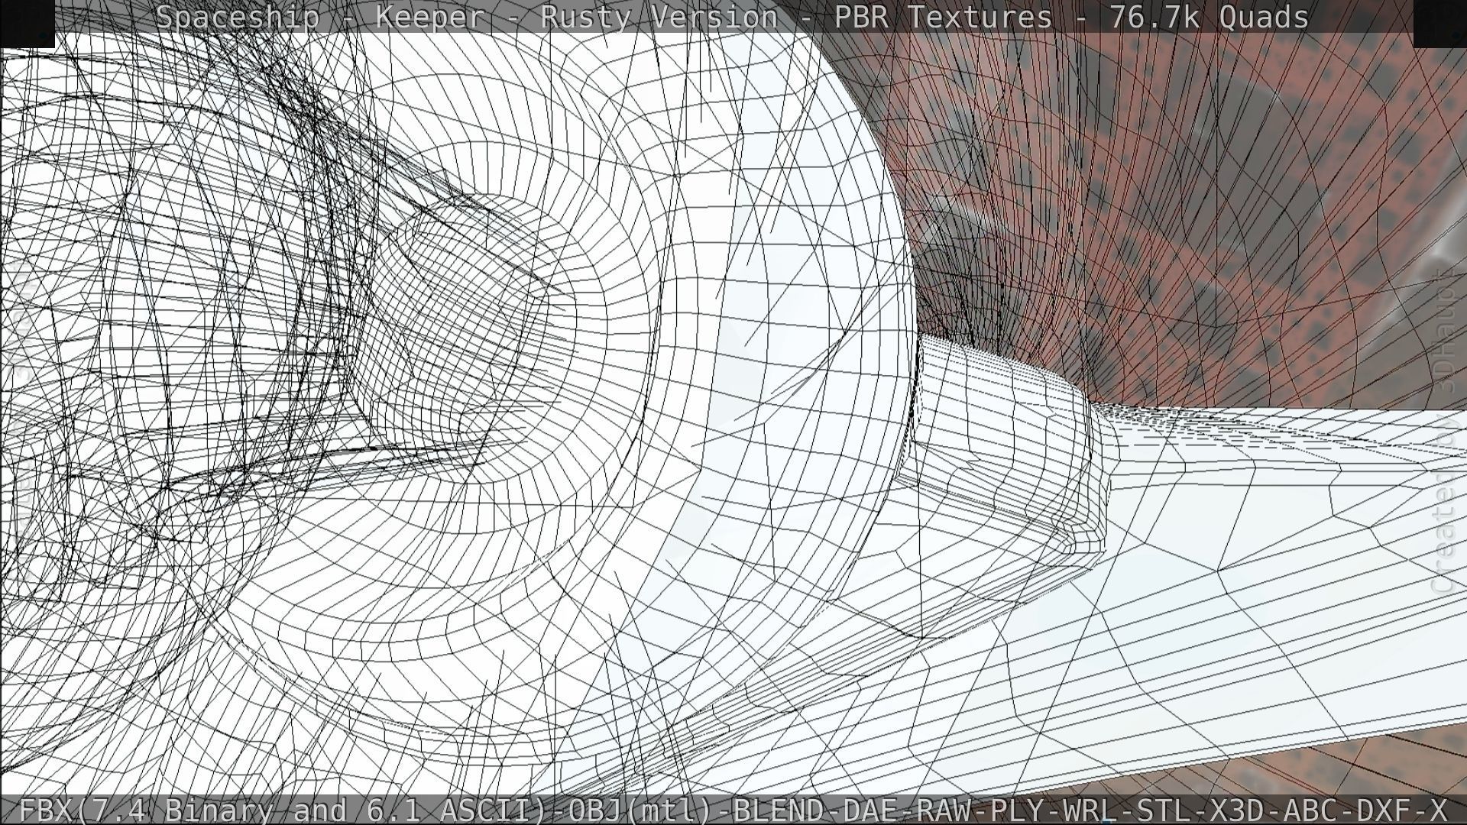
Task: Select 'BLEND' in the format list
Action: (778, 810)
